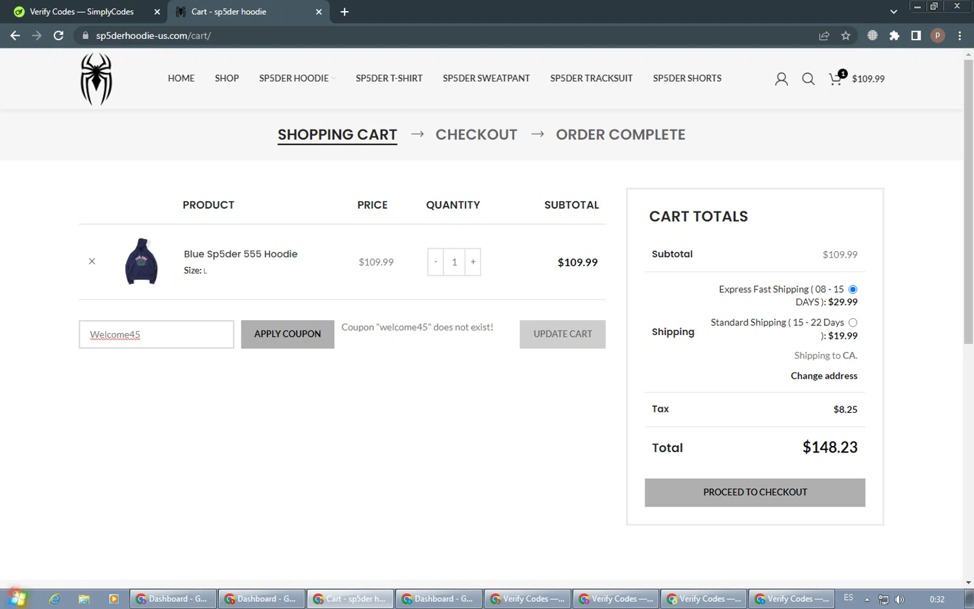Toggle the browser side panel icon
This screenshot has height=609, width=974.
[x=916, y=36]
